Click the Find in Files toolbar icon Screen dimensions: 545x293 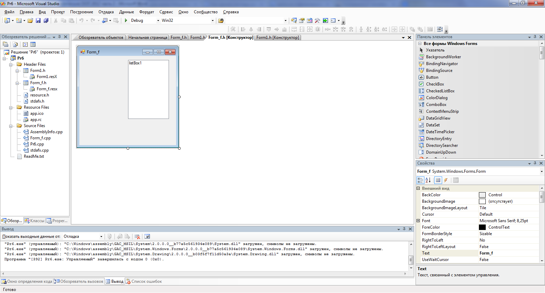(x=221, y=20)
